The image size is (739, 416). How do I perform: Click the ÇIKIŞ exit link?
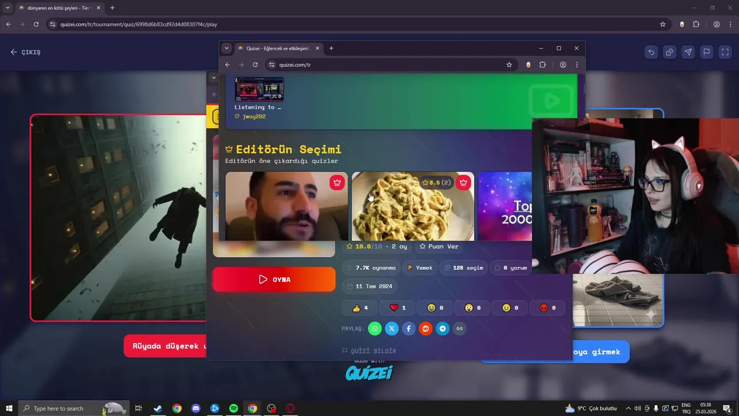25,52
